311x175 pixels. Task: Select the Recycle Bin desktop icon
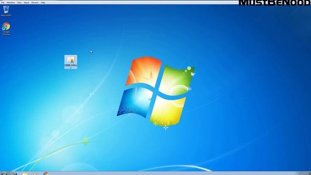pos(6,11)
